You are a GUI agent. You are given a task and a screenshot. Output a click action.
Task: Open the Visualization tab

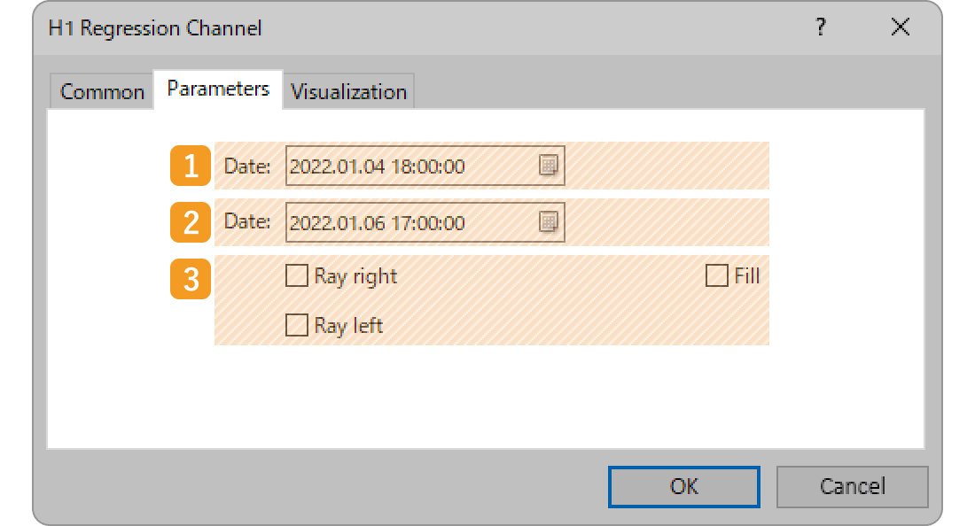tap(349, 92)
